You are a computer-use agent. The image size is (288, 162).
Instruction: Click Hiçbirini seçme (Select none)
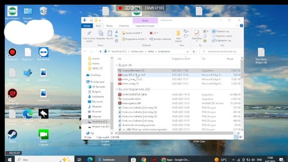pyautogui.click(x=222, y=36)
